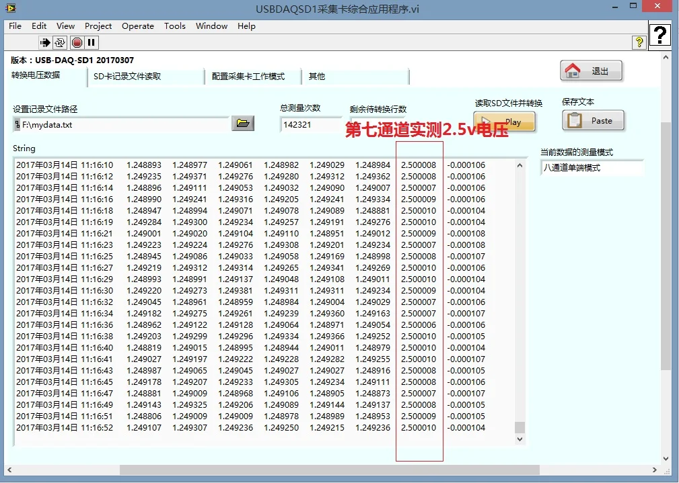The image size is (679, 483).
Task: Open the File menu
Action: (15, 26)
